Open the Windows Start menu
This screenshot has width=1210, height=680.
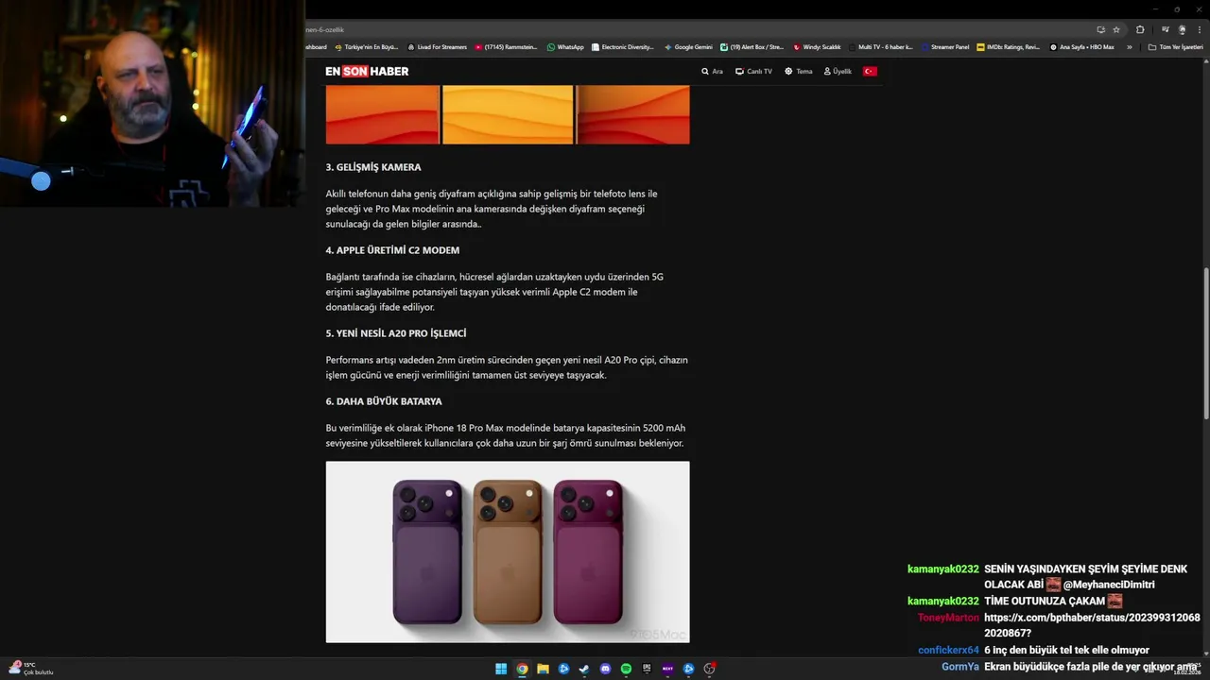pos(501,669)
